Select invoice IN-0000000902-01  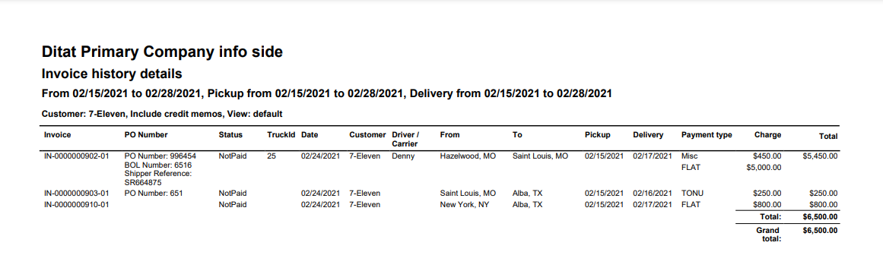[x=76, y=156]
